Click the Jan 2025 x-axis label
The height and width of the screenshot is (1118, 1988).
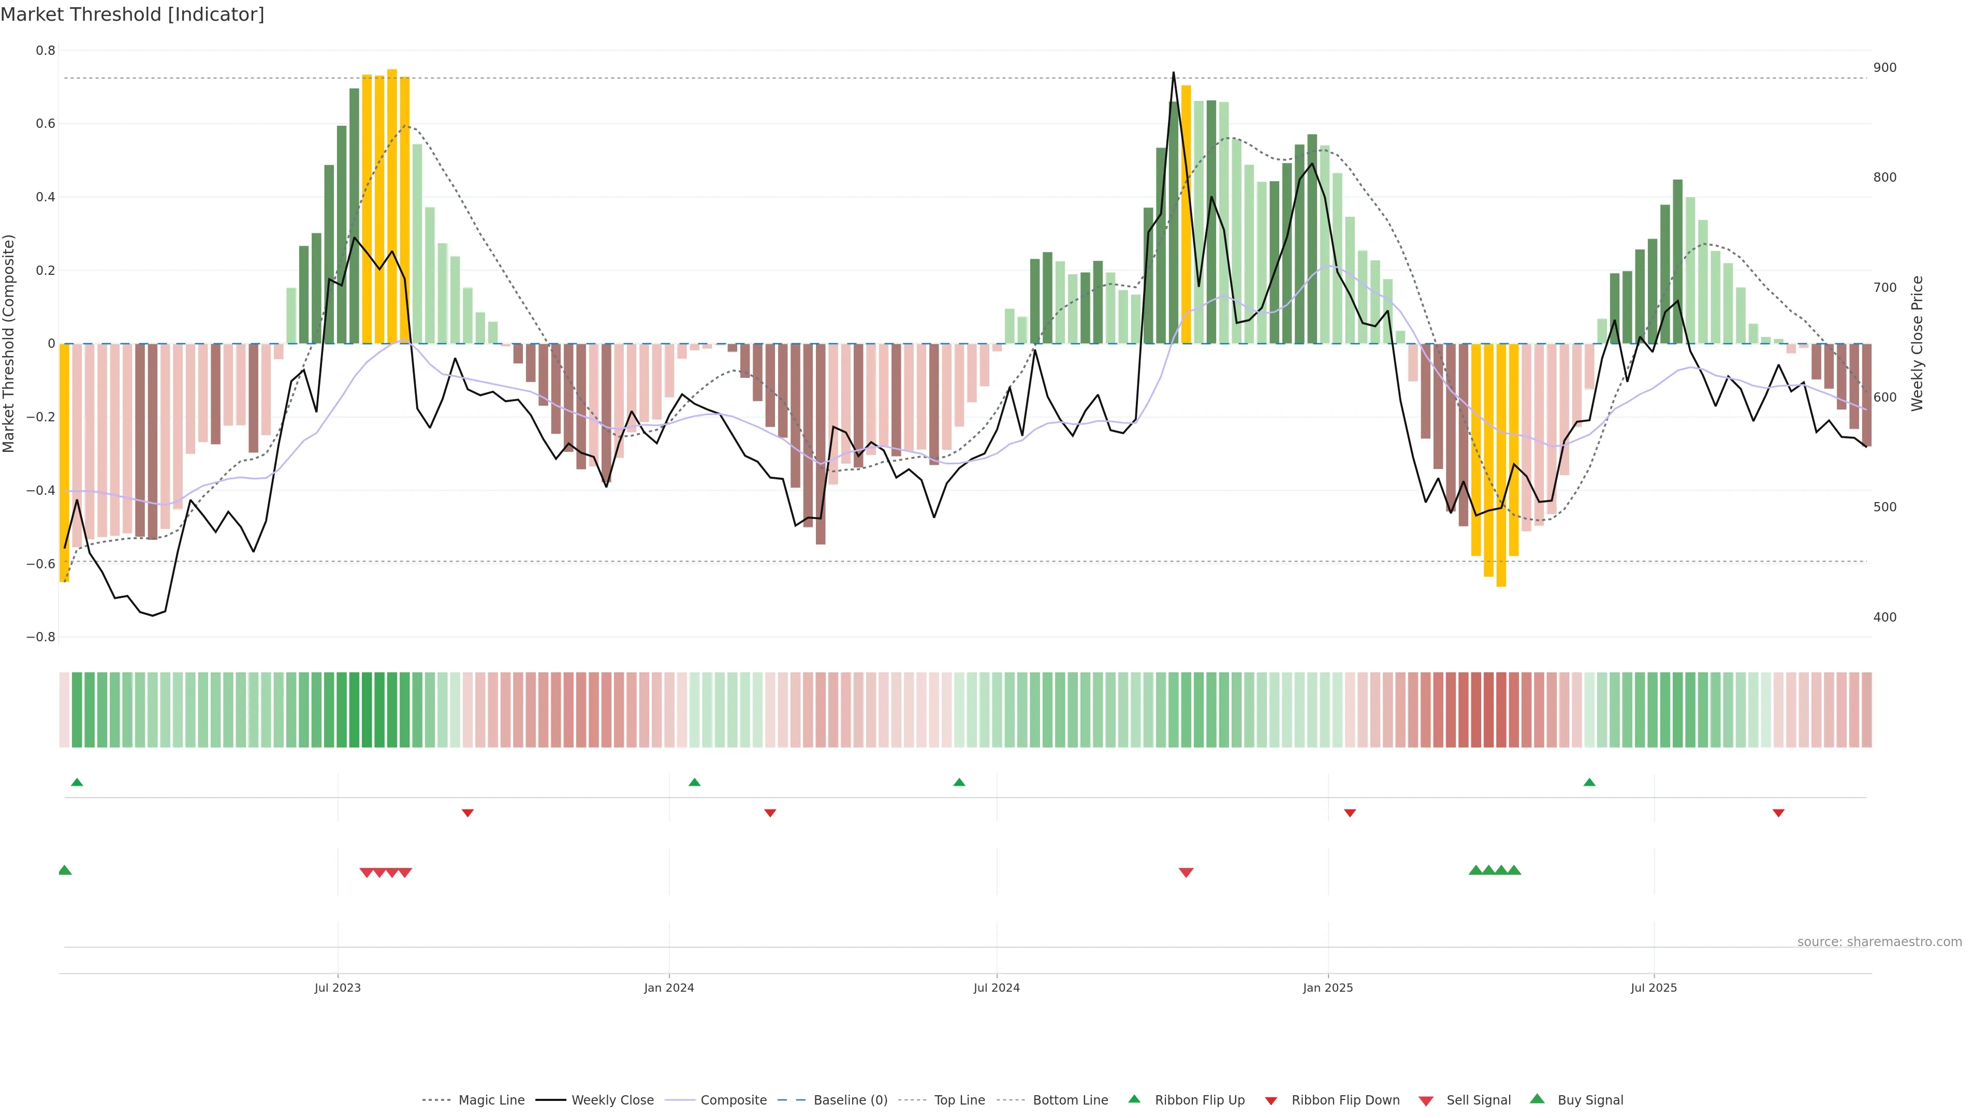pos(1327,988)
